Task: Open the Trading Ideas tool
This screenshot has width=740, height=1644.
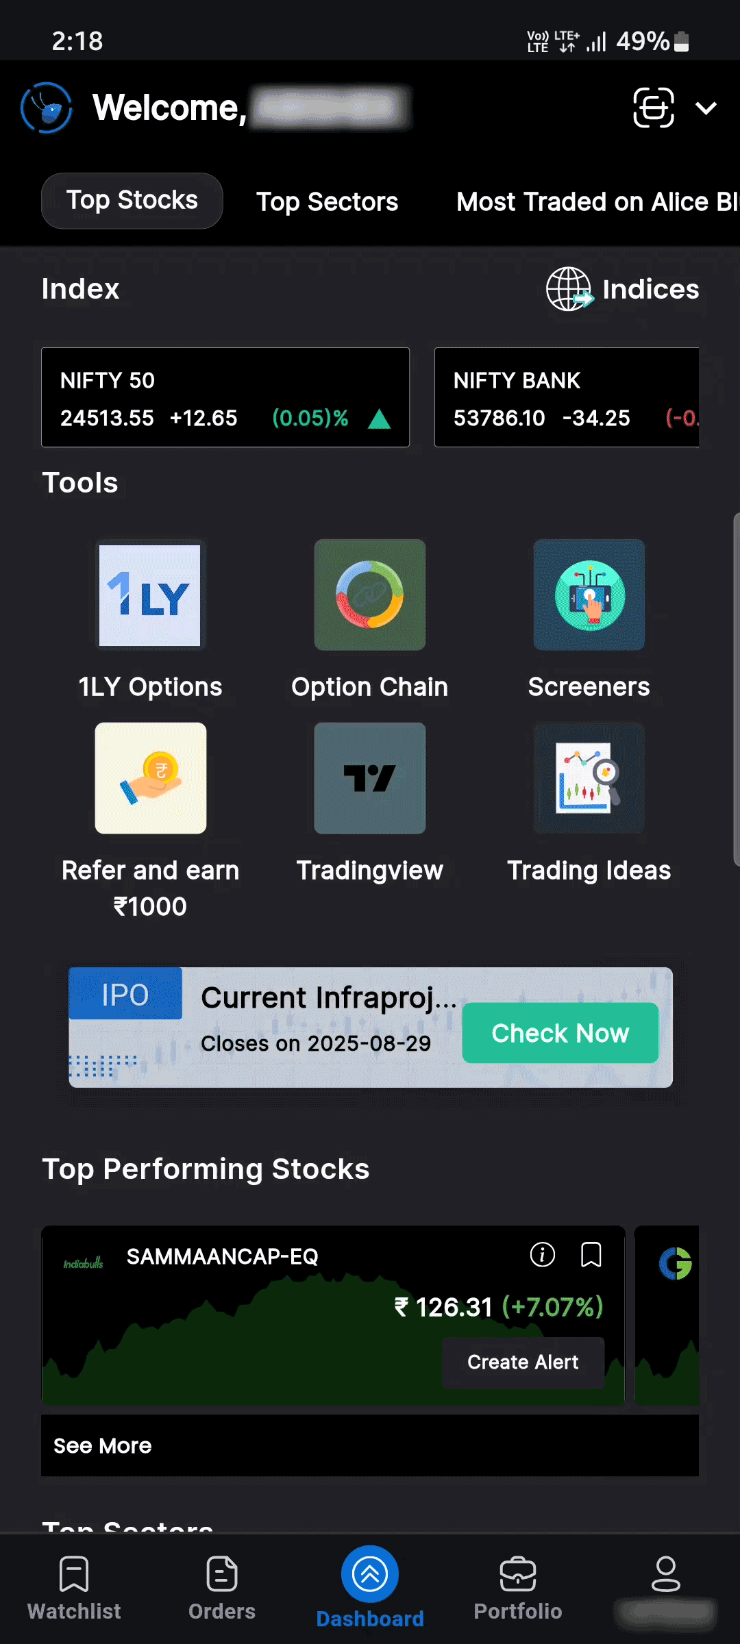Action: tap(589, 779)
